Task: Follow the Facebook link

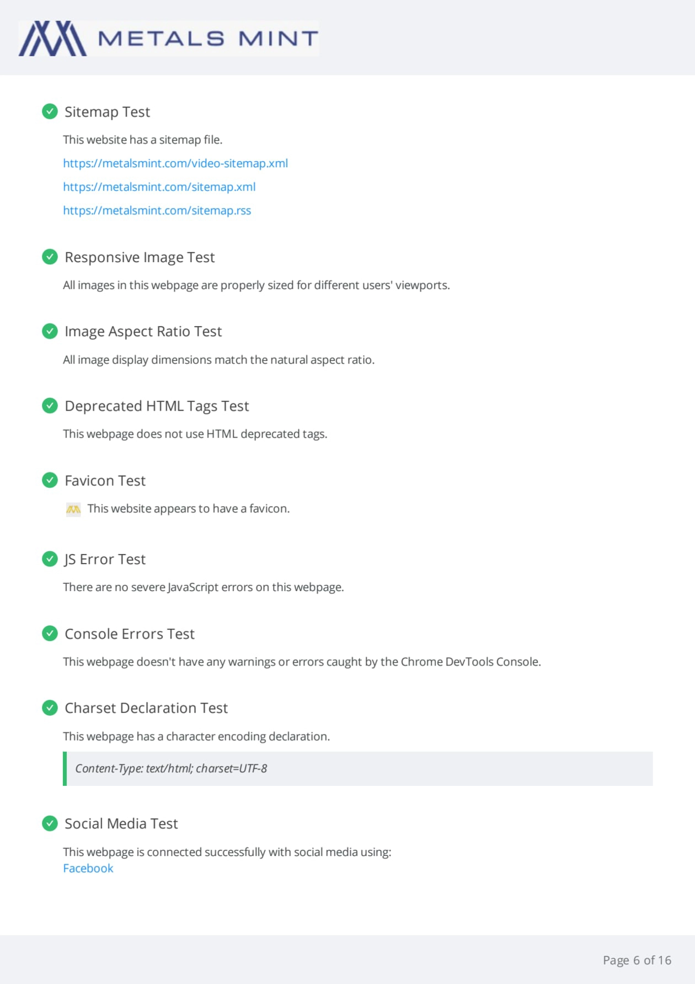Action: coord(88,869)
